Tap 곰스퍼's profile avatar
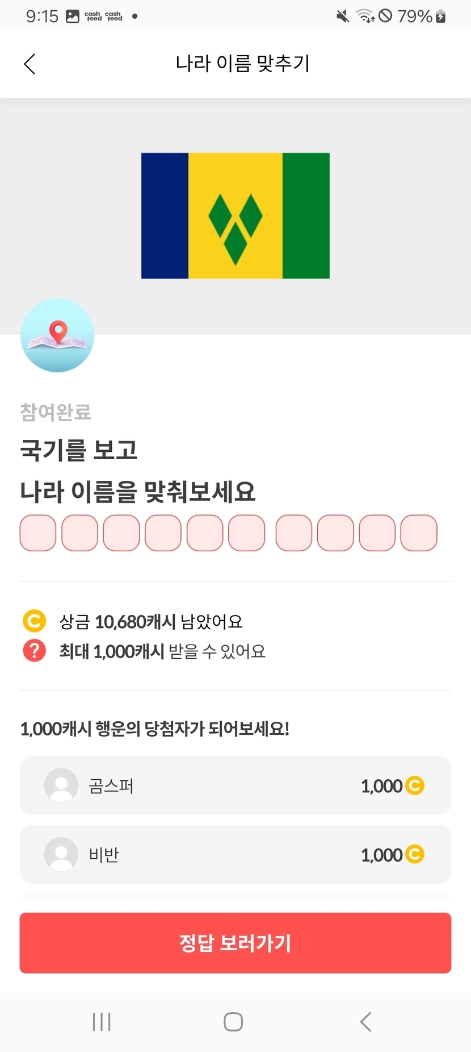The image size is (471, 1052). 61,785
